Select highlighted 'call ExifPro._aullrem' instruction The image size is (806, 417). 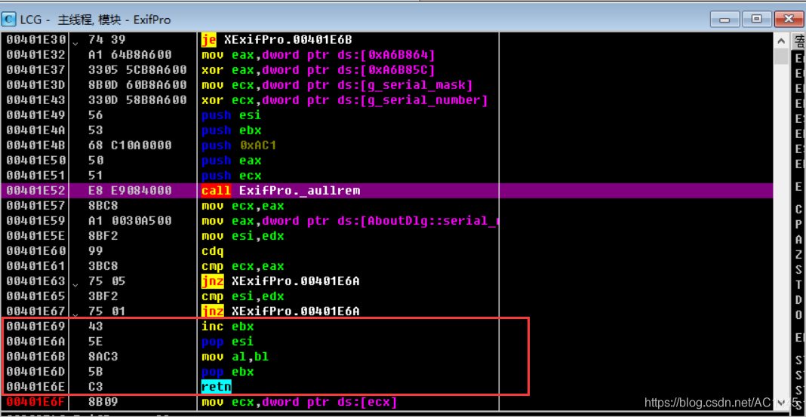click(281, 191)
